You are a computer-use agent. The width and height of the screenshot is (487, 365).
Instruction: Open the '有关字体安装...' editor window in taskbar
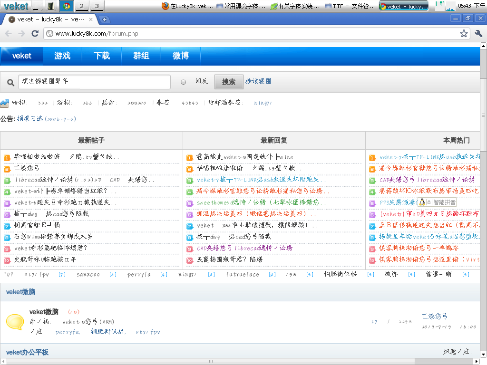(x=295, y=6)
